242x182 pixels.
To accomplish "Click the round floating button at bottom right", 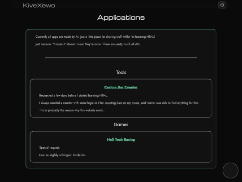I will (x=230, y=170).
